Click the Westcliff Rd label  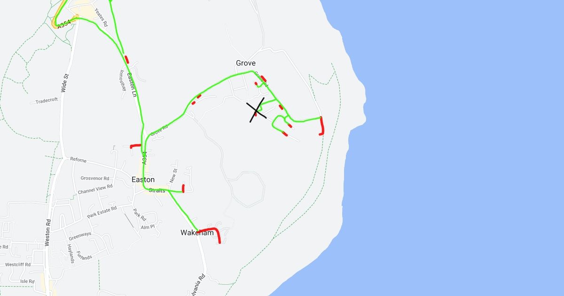pos(18,265)
